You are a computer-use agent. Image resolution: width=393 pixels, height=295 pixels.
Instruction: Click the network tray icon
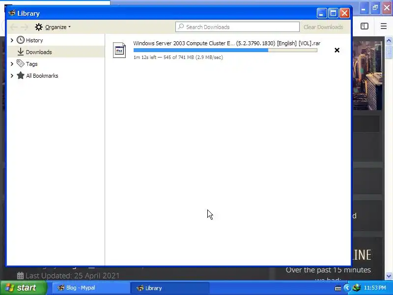(x=357, y=288)
